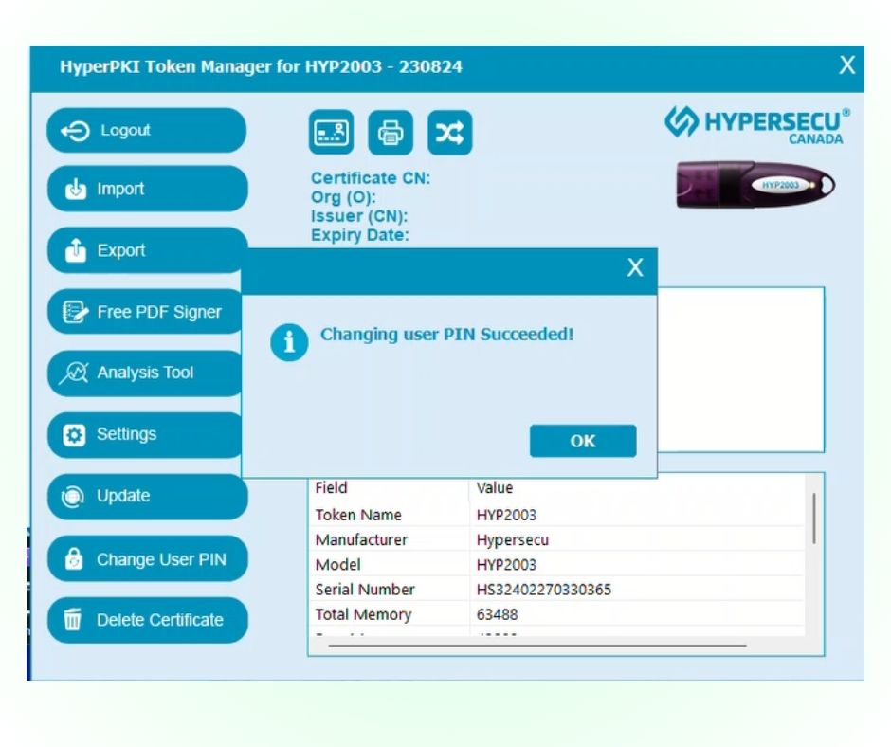Click the token info vertical scrollbar

(x=813, y=519)
